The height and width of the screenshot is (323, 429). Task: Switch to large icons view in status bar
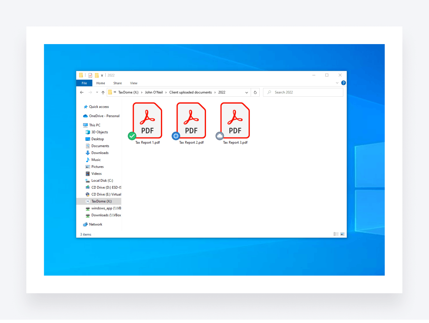pos(342,234)
